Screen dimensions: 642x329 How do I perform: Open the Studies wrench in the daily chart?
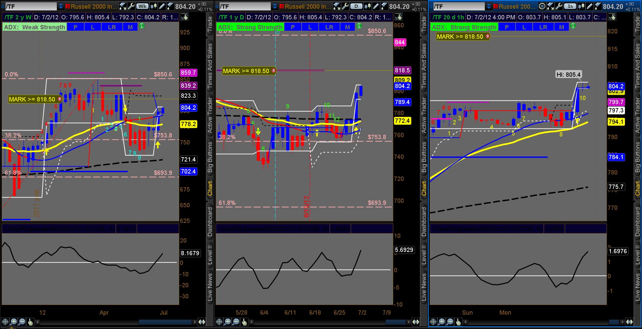point(345,6)
